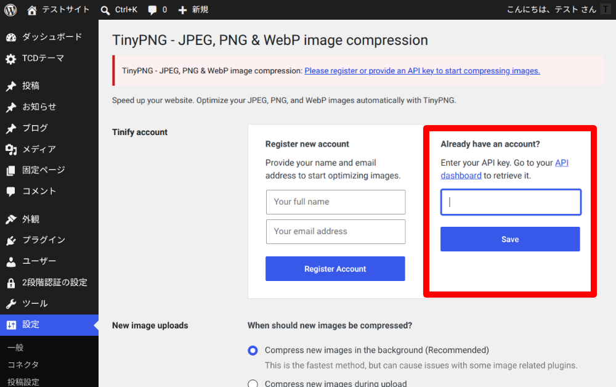Click the コメント speech bubble icon
Image resolution: width=616 pixels, height=387 pixels.
coord(11,191)
